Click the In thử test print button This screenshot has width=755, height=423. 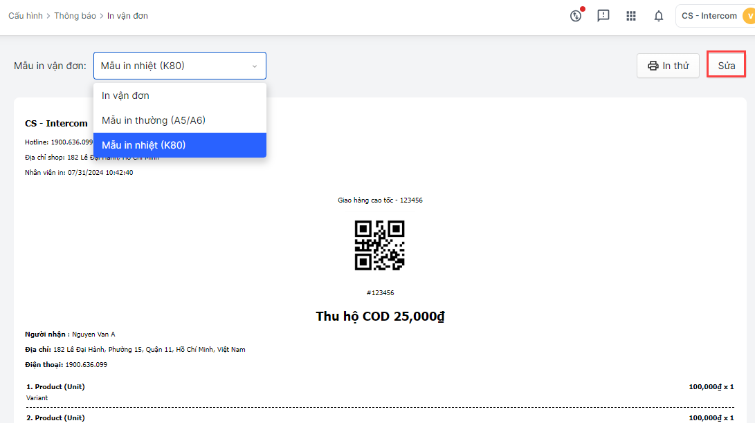pos(668,66)
